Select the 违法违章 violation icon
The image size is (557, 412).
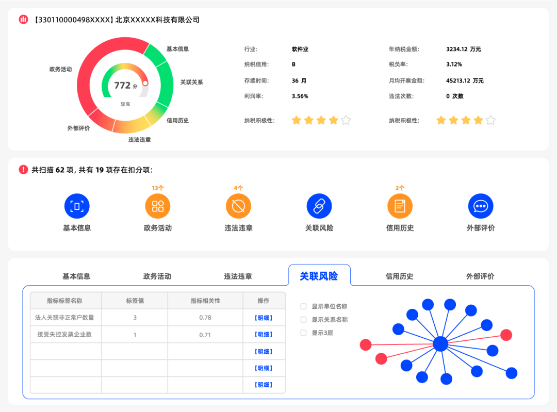point(238,206)
